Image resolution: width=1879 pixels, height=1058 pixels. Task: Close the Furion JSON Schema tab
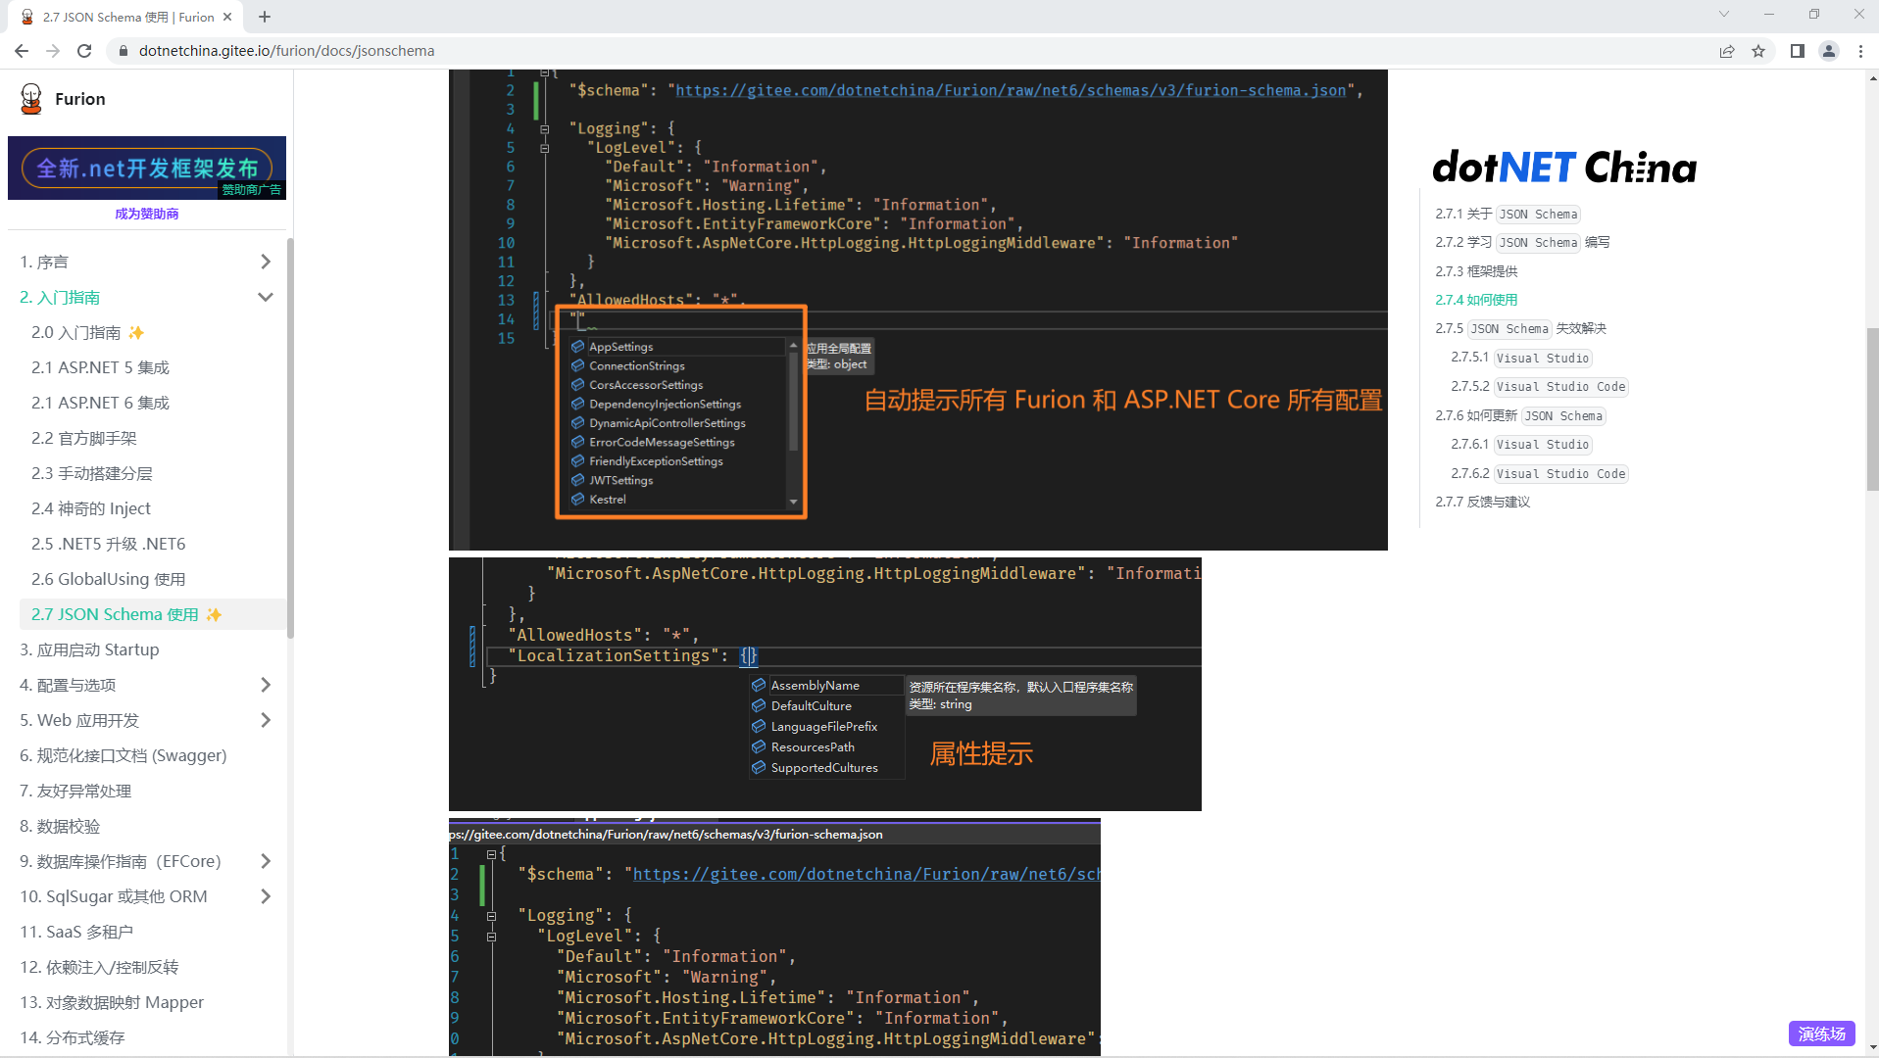click(x=227, y=17)
